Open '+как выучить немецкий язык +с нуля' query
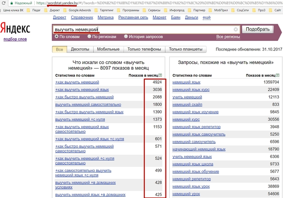Image resolution: width=283 pixels, height=198 pixels. pos(89,139)
